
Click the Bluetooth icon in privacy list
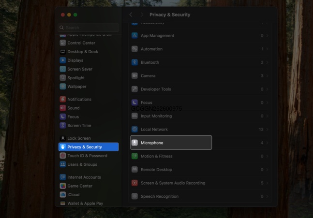pyautogui.click(x=134, y=62)
